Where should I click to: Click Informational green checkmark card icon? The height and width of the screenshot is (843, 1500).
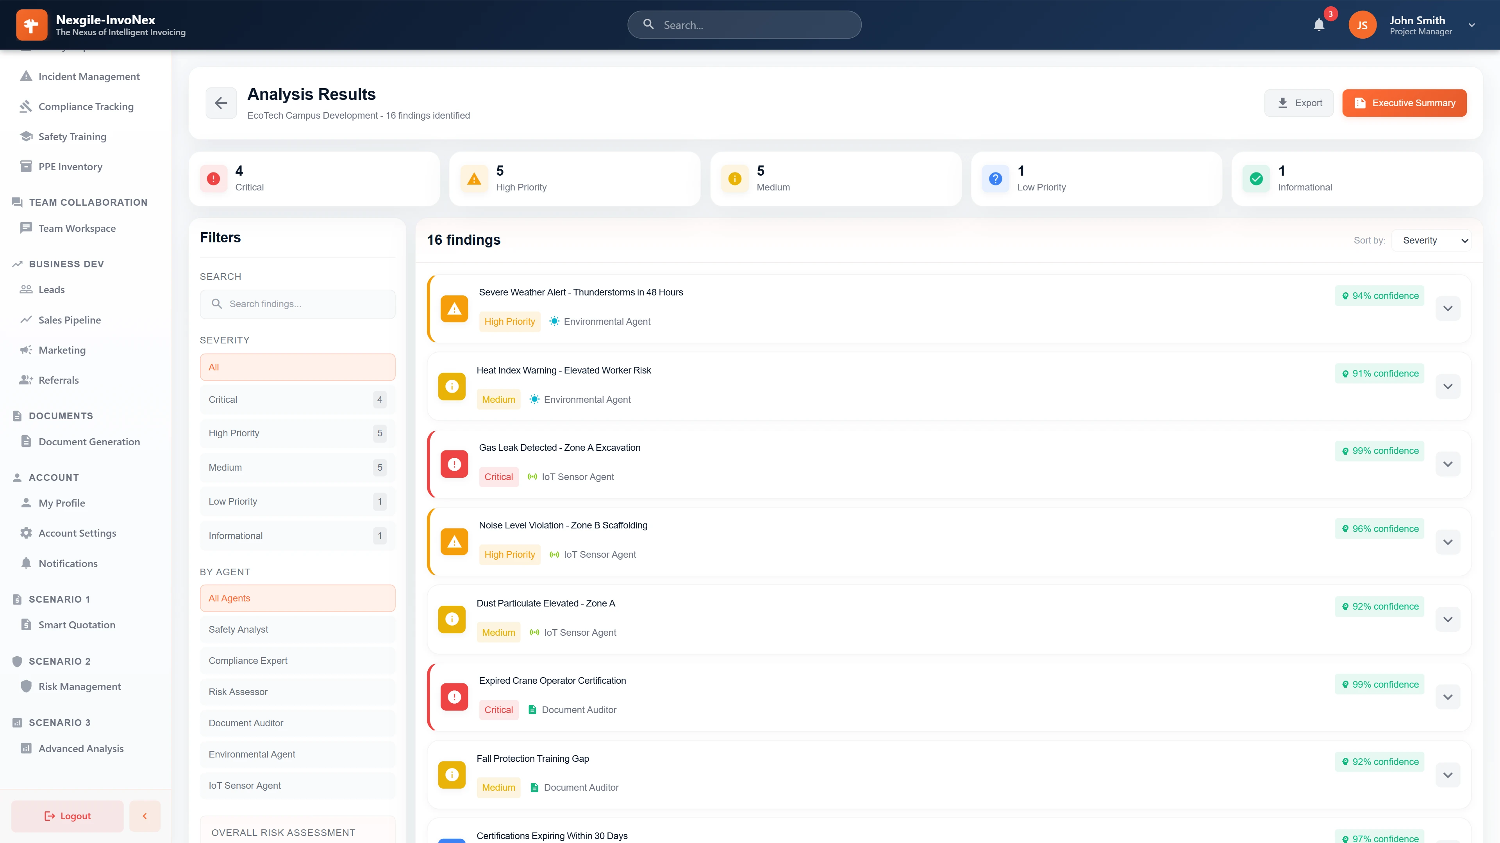tap(1256, 179)
